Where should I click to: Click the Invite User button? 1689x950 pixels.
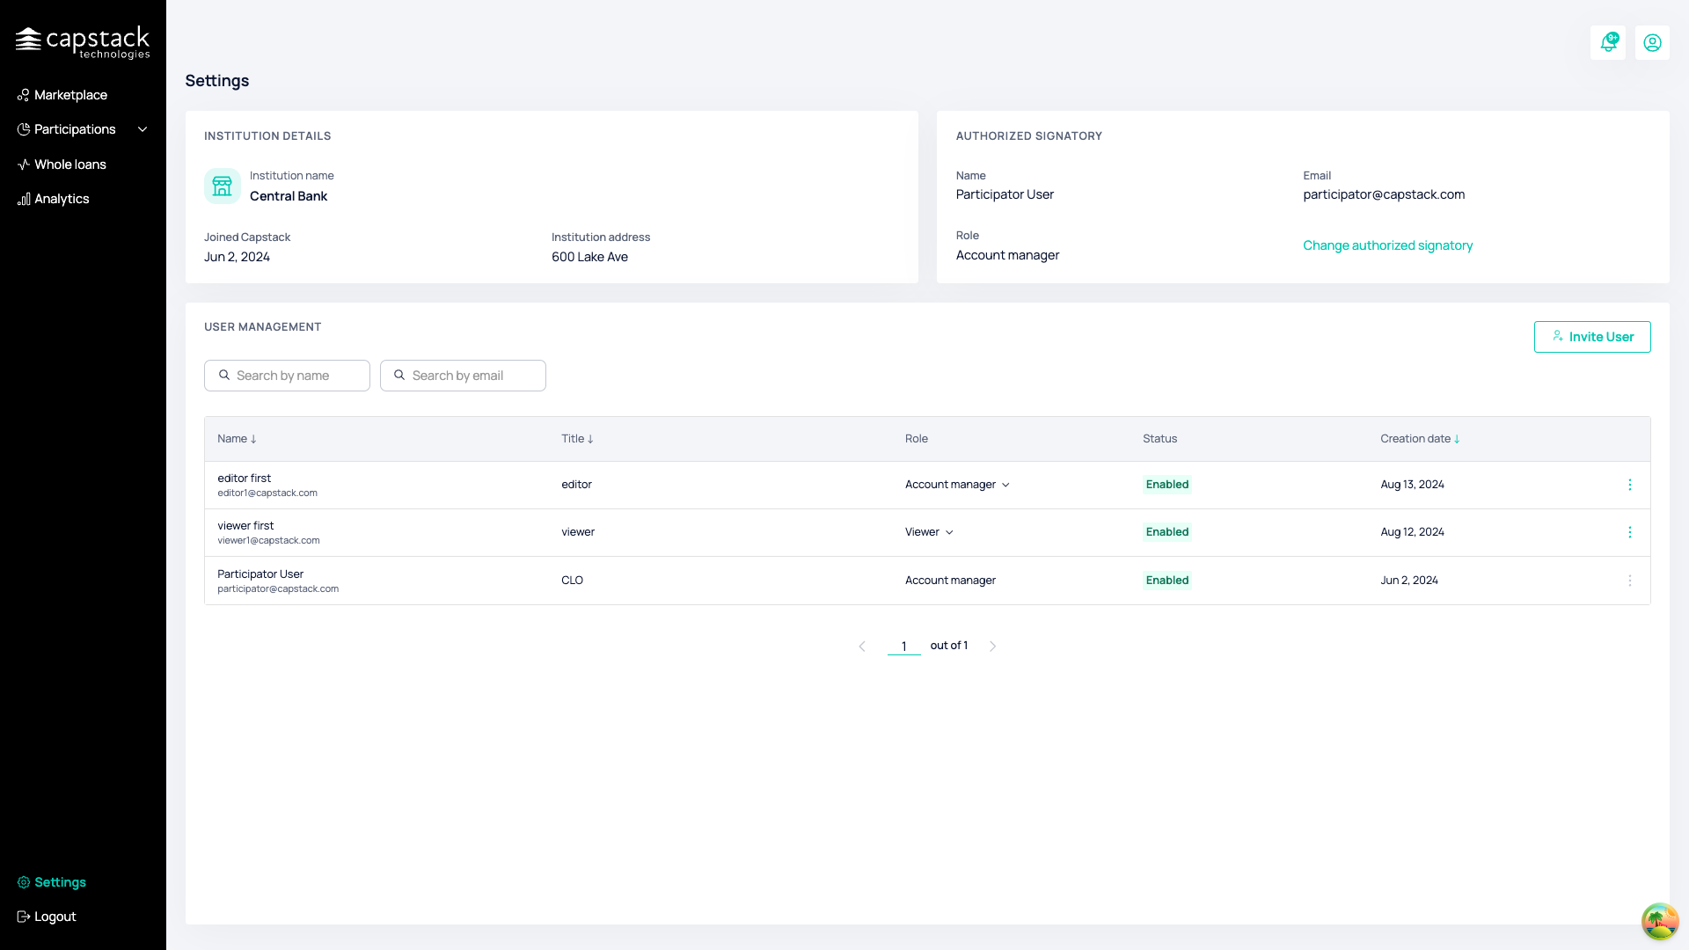tap(1592, 337)
